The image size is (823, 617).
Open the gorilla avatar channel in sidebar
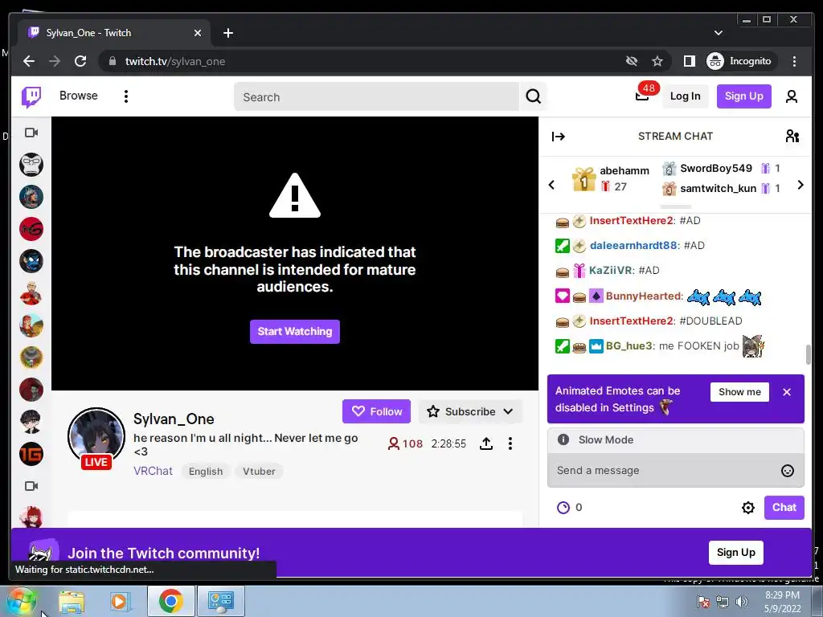31,165
